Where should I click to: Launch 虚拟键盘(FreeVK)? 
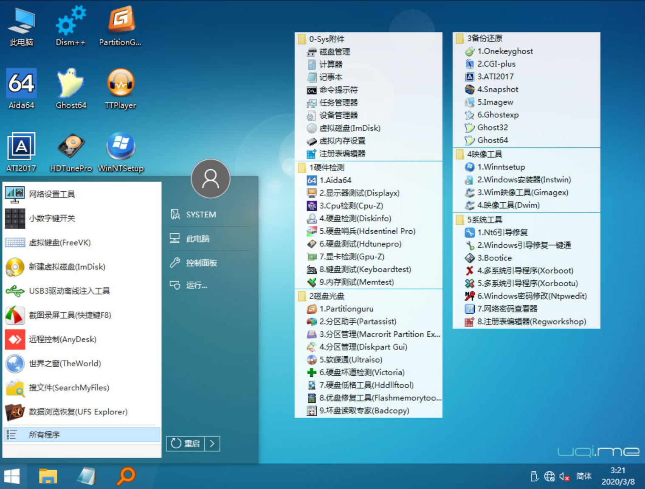click(82, 243)
